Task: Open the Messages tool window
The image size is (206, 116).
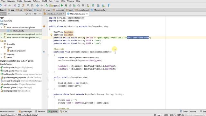Action: (x=25, y=111)
